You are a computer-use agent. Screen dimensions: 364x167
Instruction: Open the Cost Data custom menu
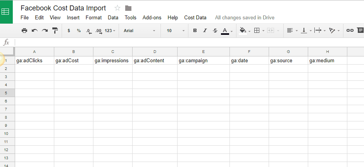[x=195, y=18]
